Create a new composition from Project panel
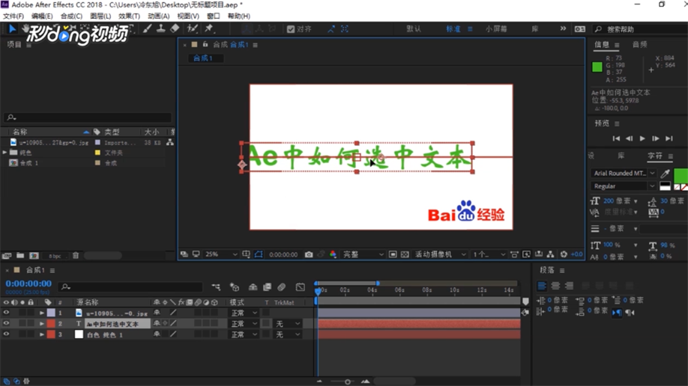688x386 pixels. (34, 255)
